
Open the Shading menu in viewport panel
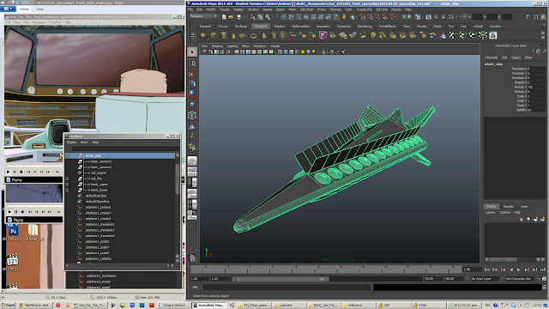[217, 45]
